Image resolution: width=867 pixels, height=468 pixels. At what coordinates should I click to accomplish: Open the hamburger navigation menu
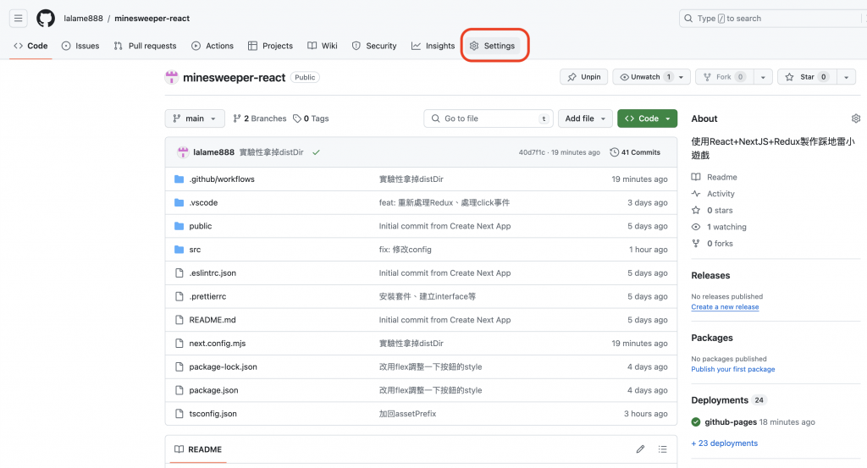(x=19, y=19)
